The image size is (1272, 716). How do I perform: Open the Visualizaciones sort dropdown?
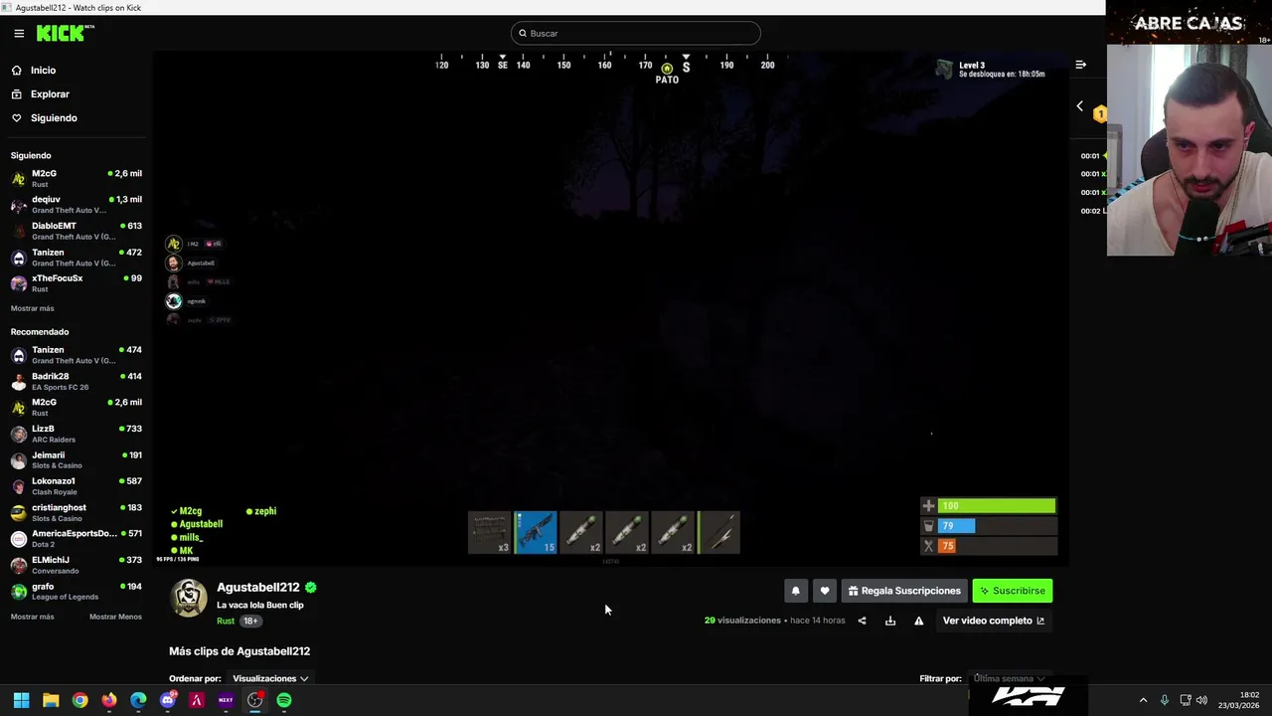coord(270,678)
